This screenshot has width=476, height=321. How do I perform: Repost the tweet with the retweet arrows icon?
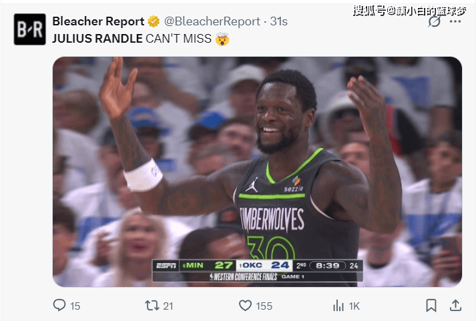(x=152, y=305)
